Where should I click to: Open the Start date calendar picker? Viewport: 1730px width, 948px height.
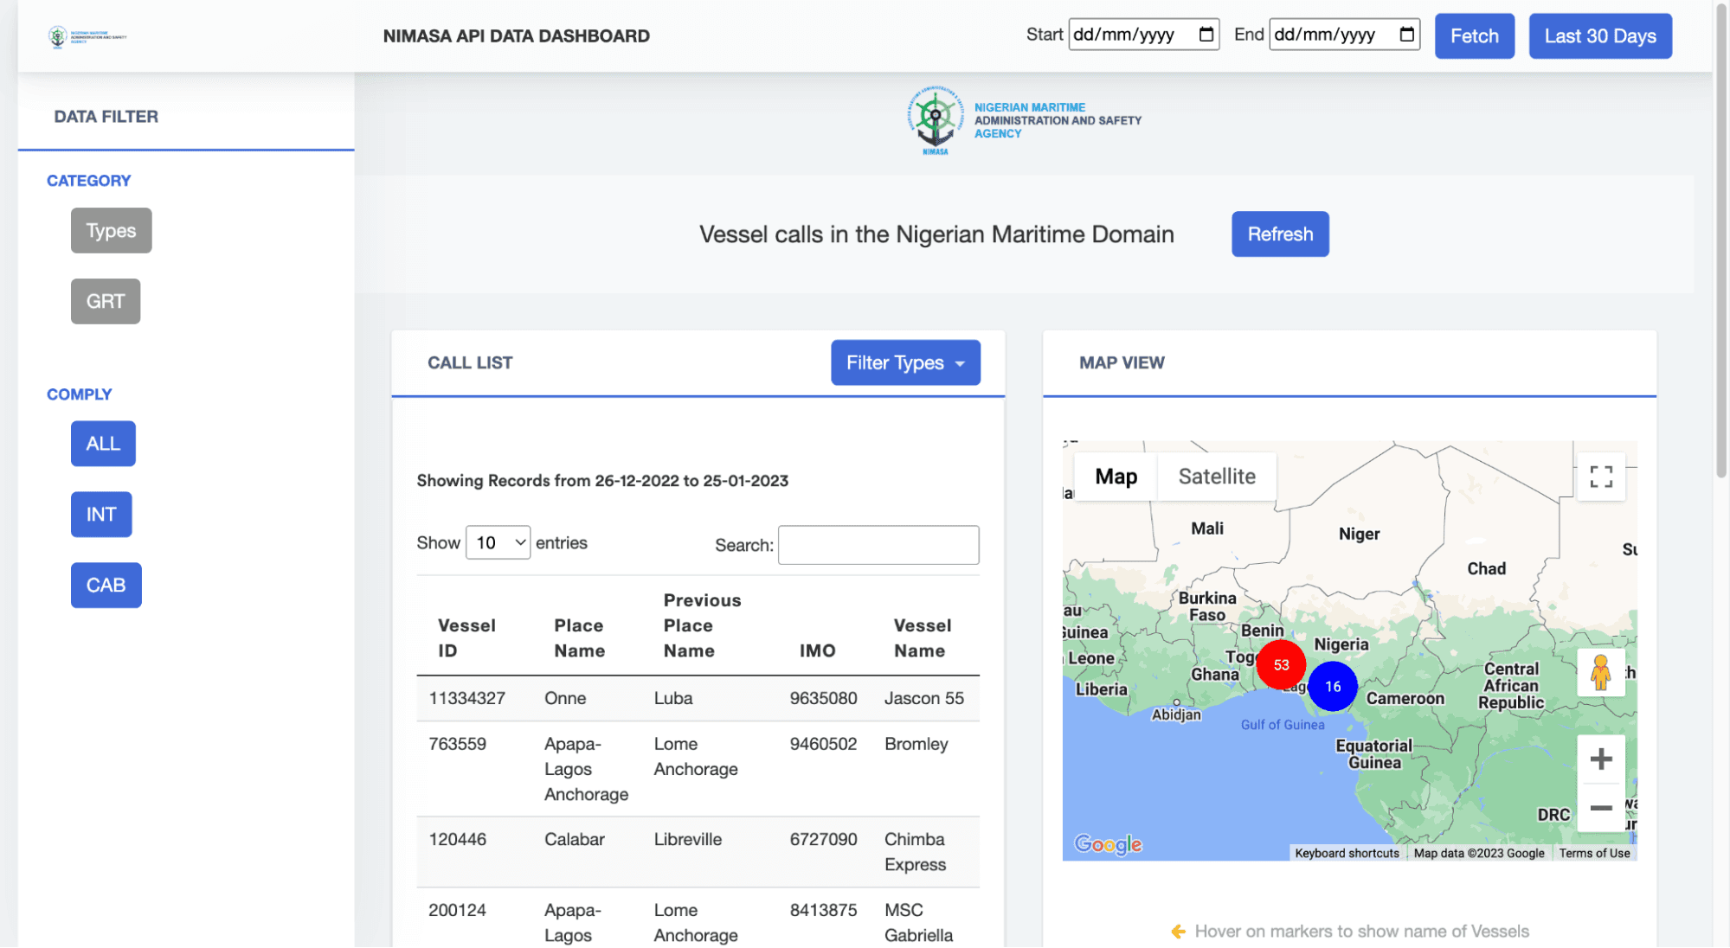point(1206,35)
